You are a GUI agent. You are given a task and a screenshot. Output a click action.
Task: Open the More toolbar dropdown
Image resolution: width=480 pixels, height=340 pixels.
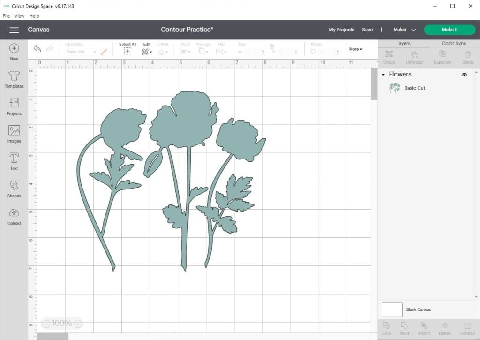(356, 49)
